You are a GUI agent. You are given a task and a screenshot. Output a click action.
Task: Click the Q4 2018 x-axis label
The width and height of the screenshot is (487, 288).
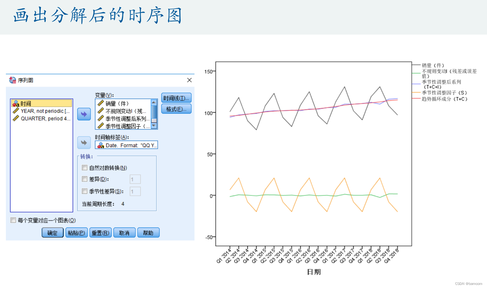click(x=391, y=256)
